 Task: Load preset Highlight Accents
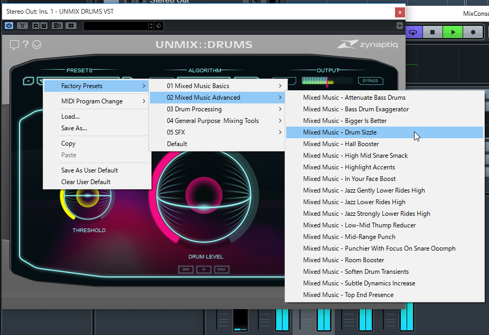384,167
